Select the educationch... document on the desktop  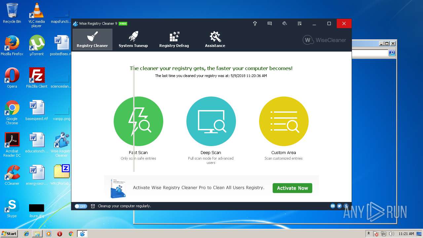(37, 143)
